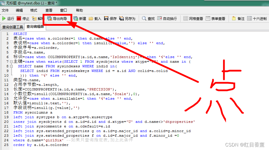Open the 查看 menu
269x150 pixels.
(x=49, y=10)
